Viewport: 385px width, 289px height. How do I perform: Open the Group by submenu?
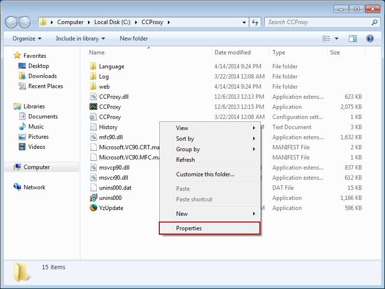point(210,149)
